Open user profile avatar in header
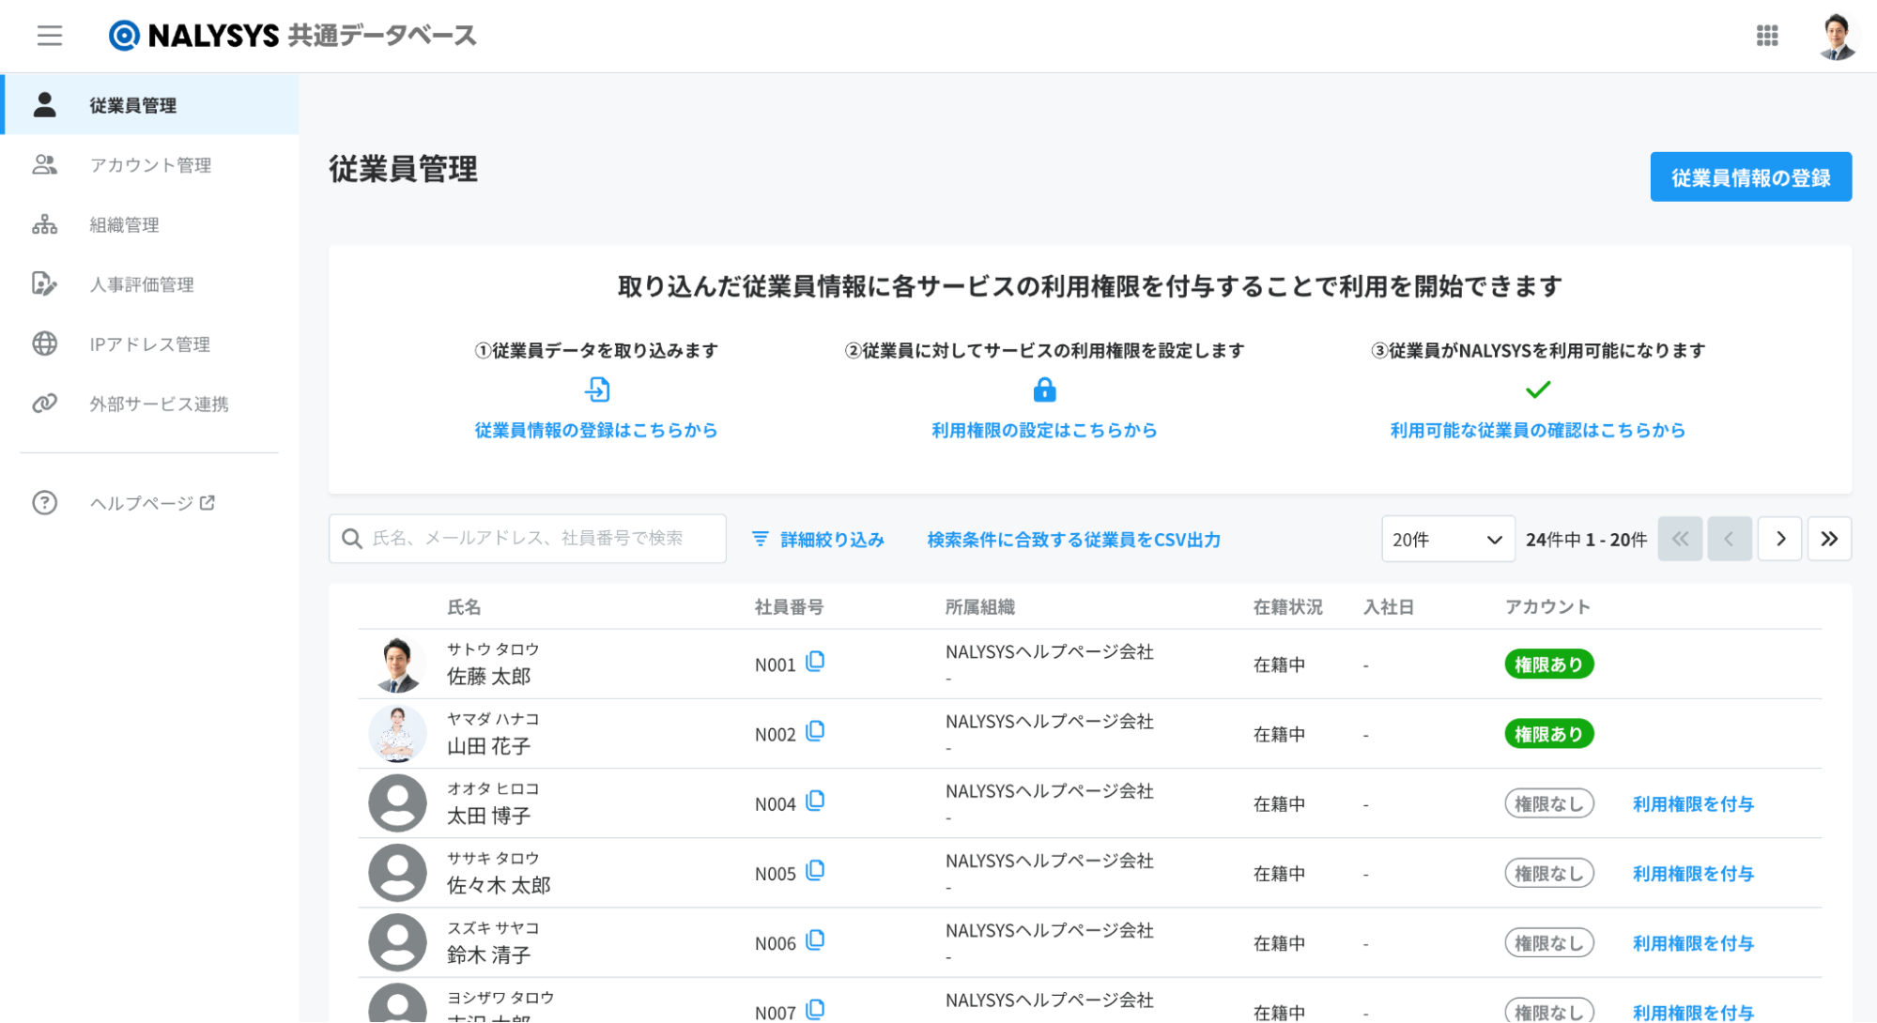 click(x=1836, y=37)
